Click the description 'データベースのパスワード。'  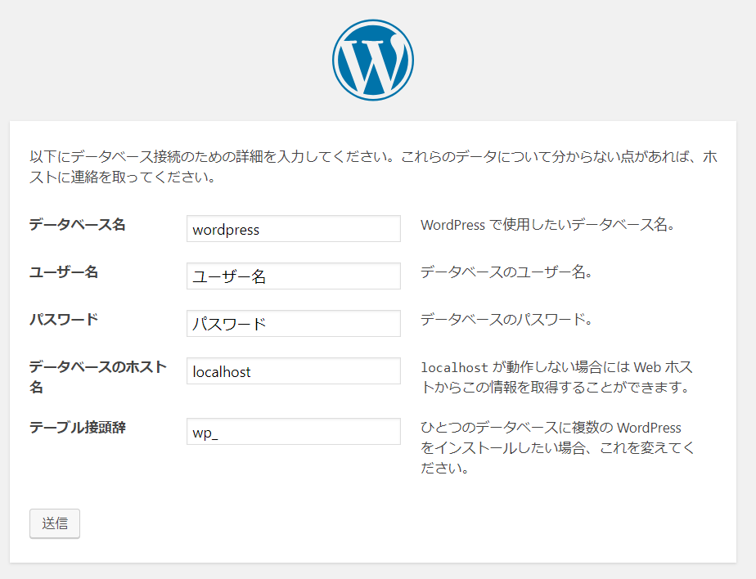pos(506,320)
